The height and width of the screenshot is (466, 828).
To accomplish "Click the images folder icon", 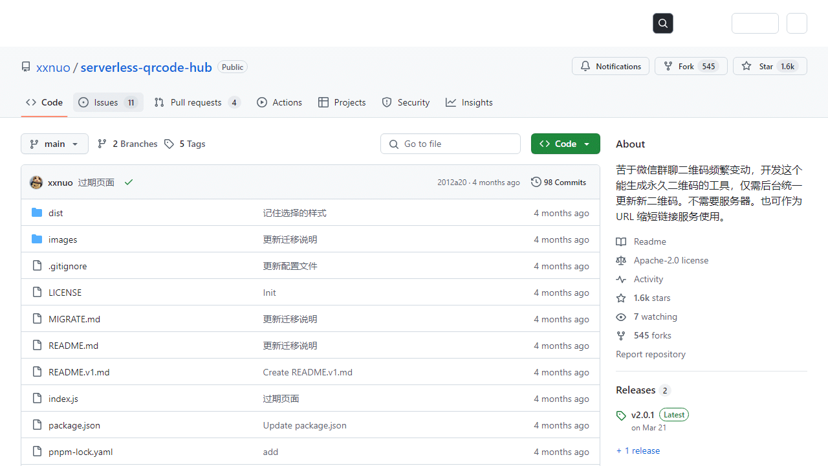I will (37, 239).
